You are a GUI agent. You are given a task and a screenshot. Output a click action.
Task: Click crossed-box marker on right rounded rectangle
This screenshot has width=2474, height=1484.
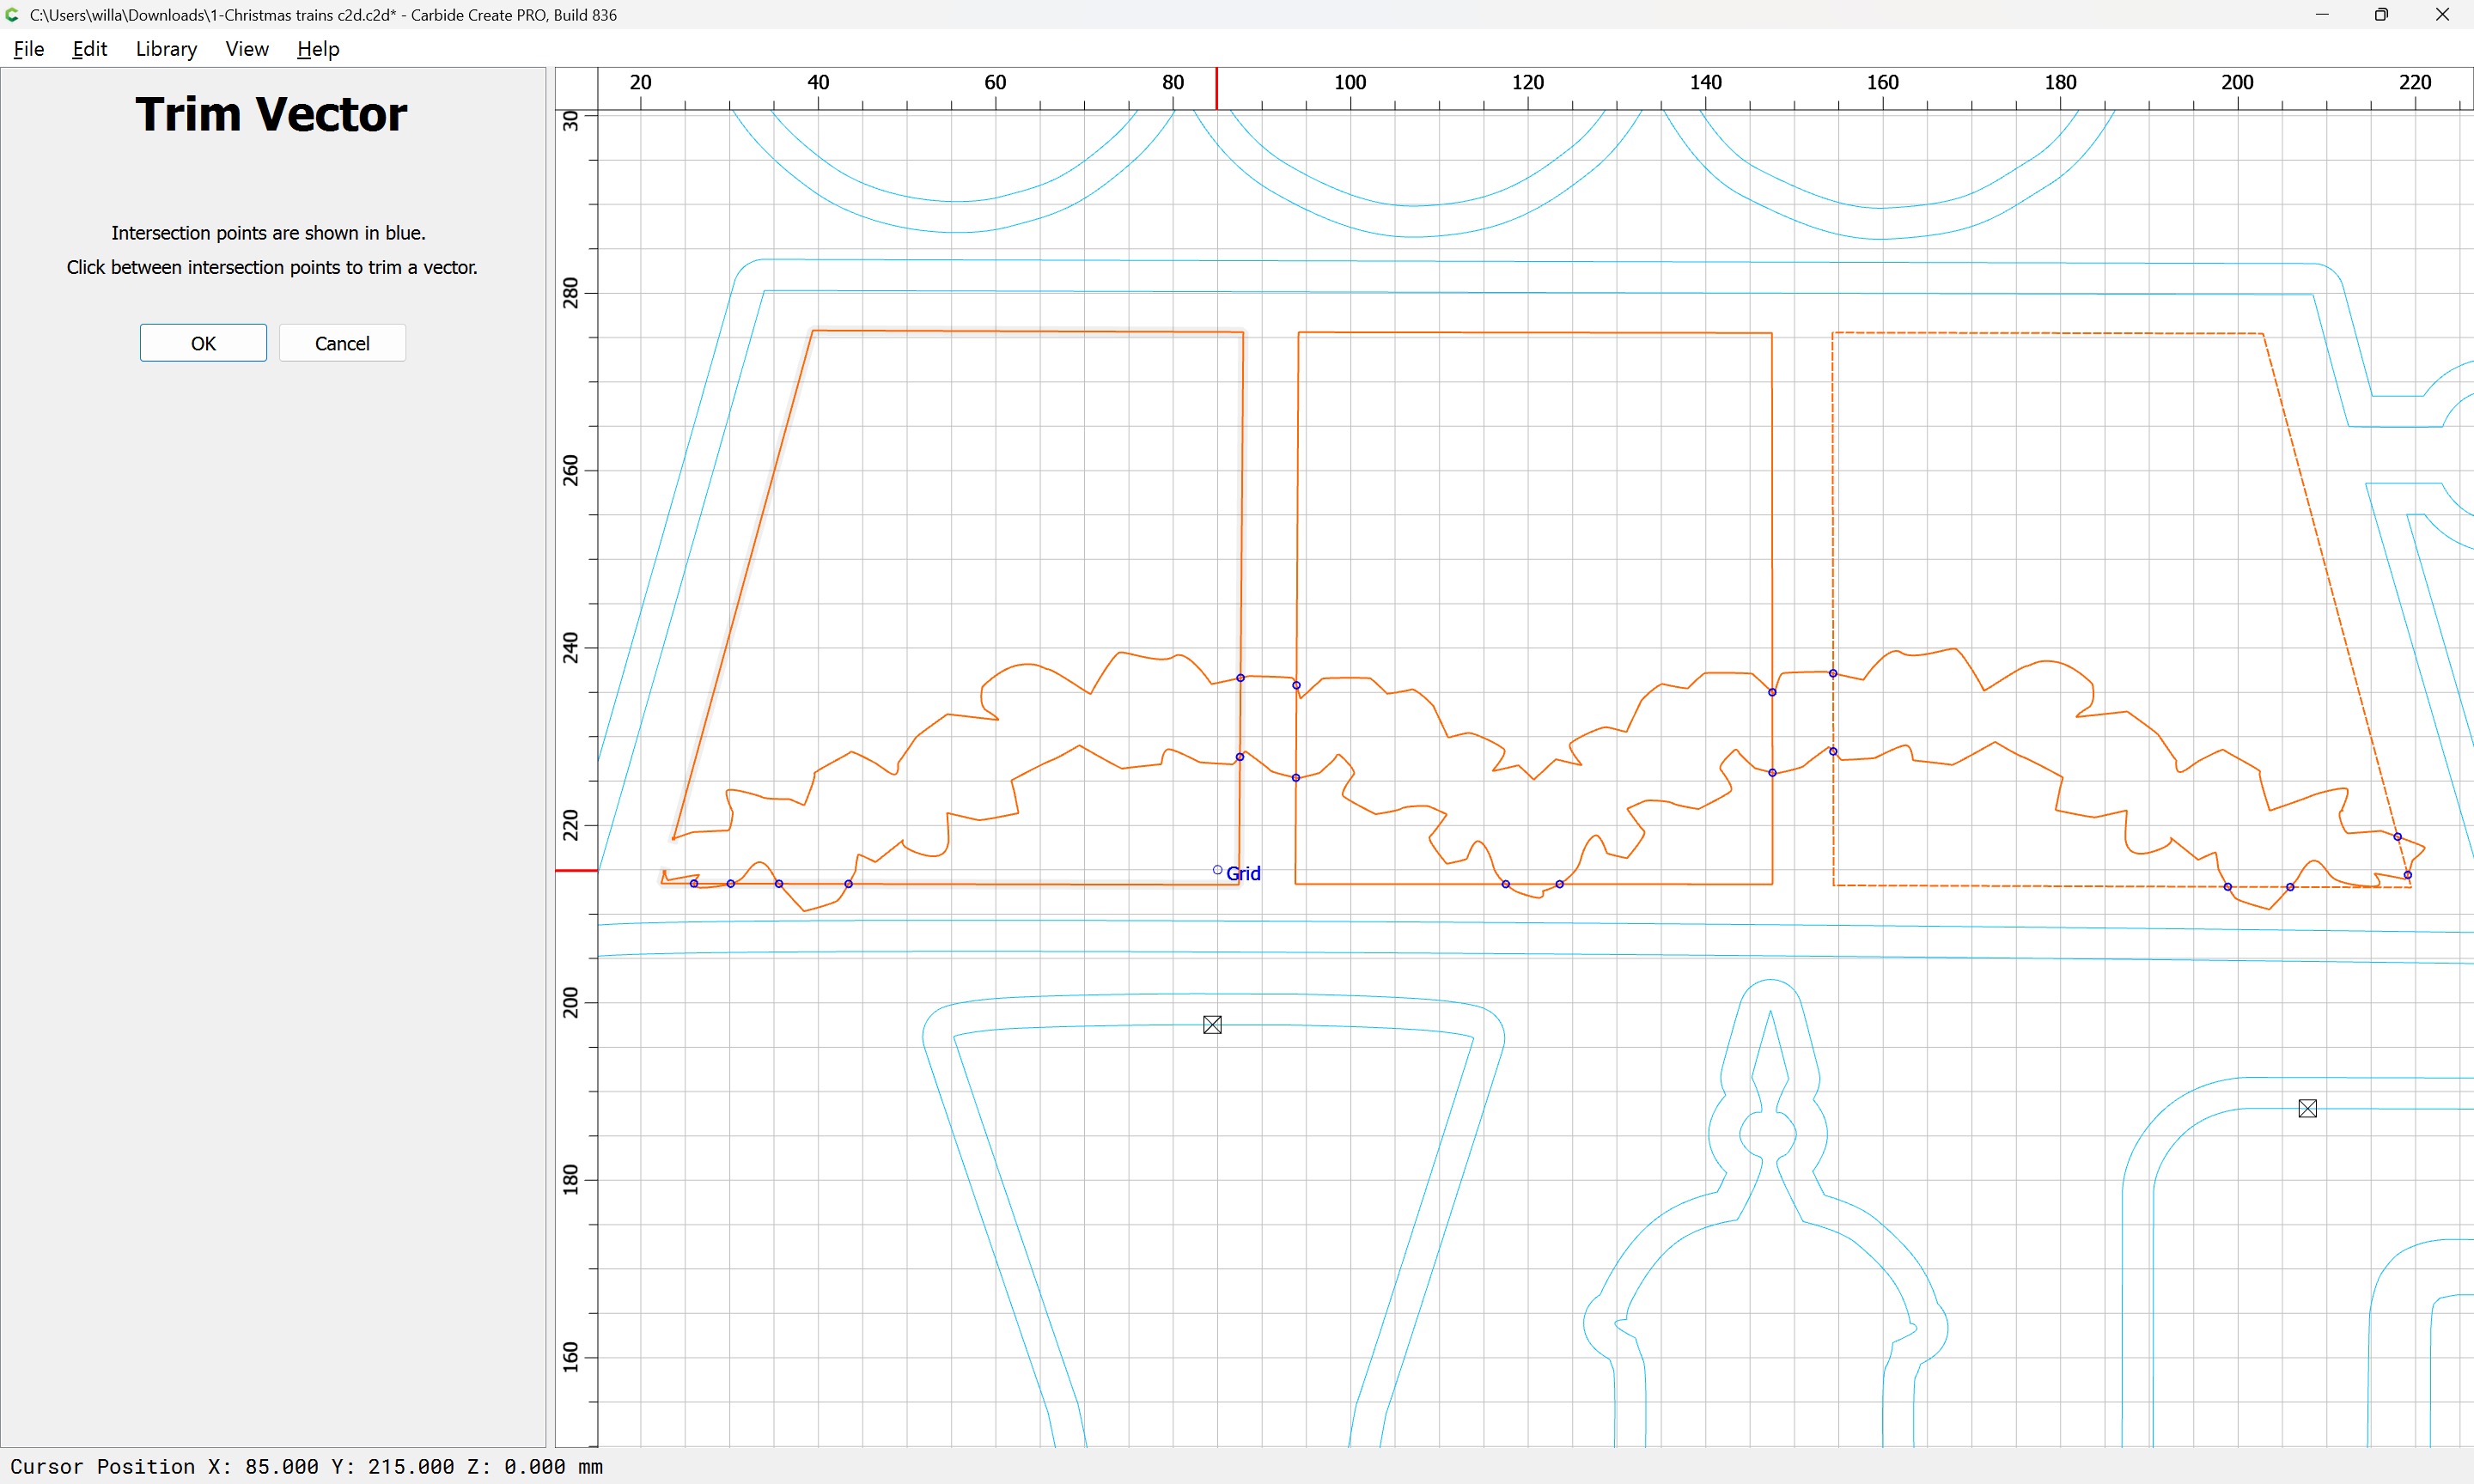[x=2307, y=1108]
